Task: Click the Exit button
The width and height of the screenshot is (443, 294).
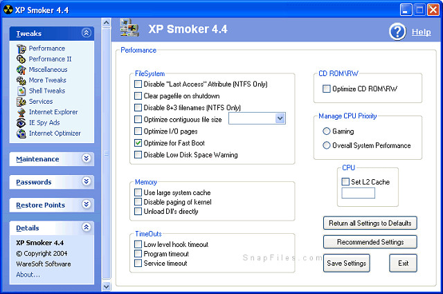Action: 403,263
